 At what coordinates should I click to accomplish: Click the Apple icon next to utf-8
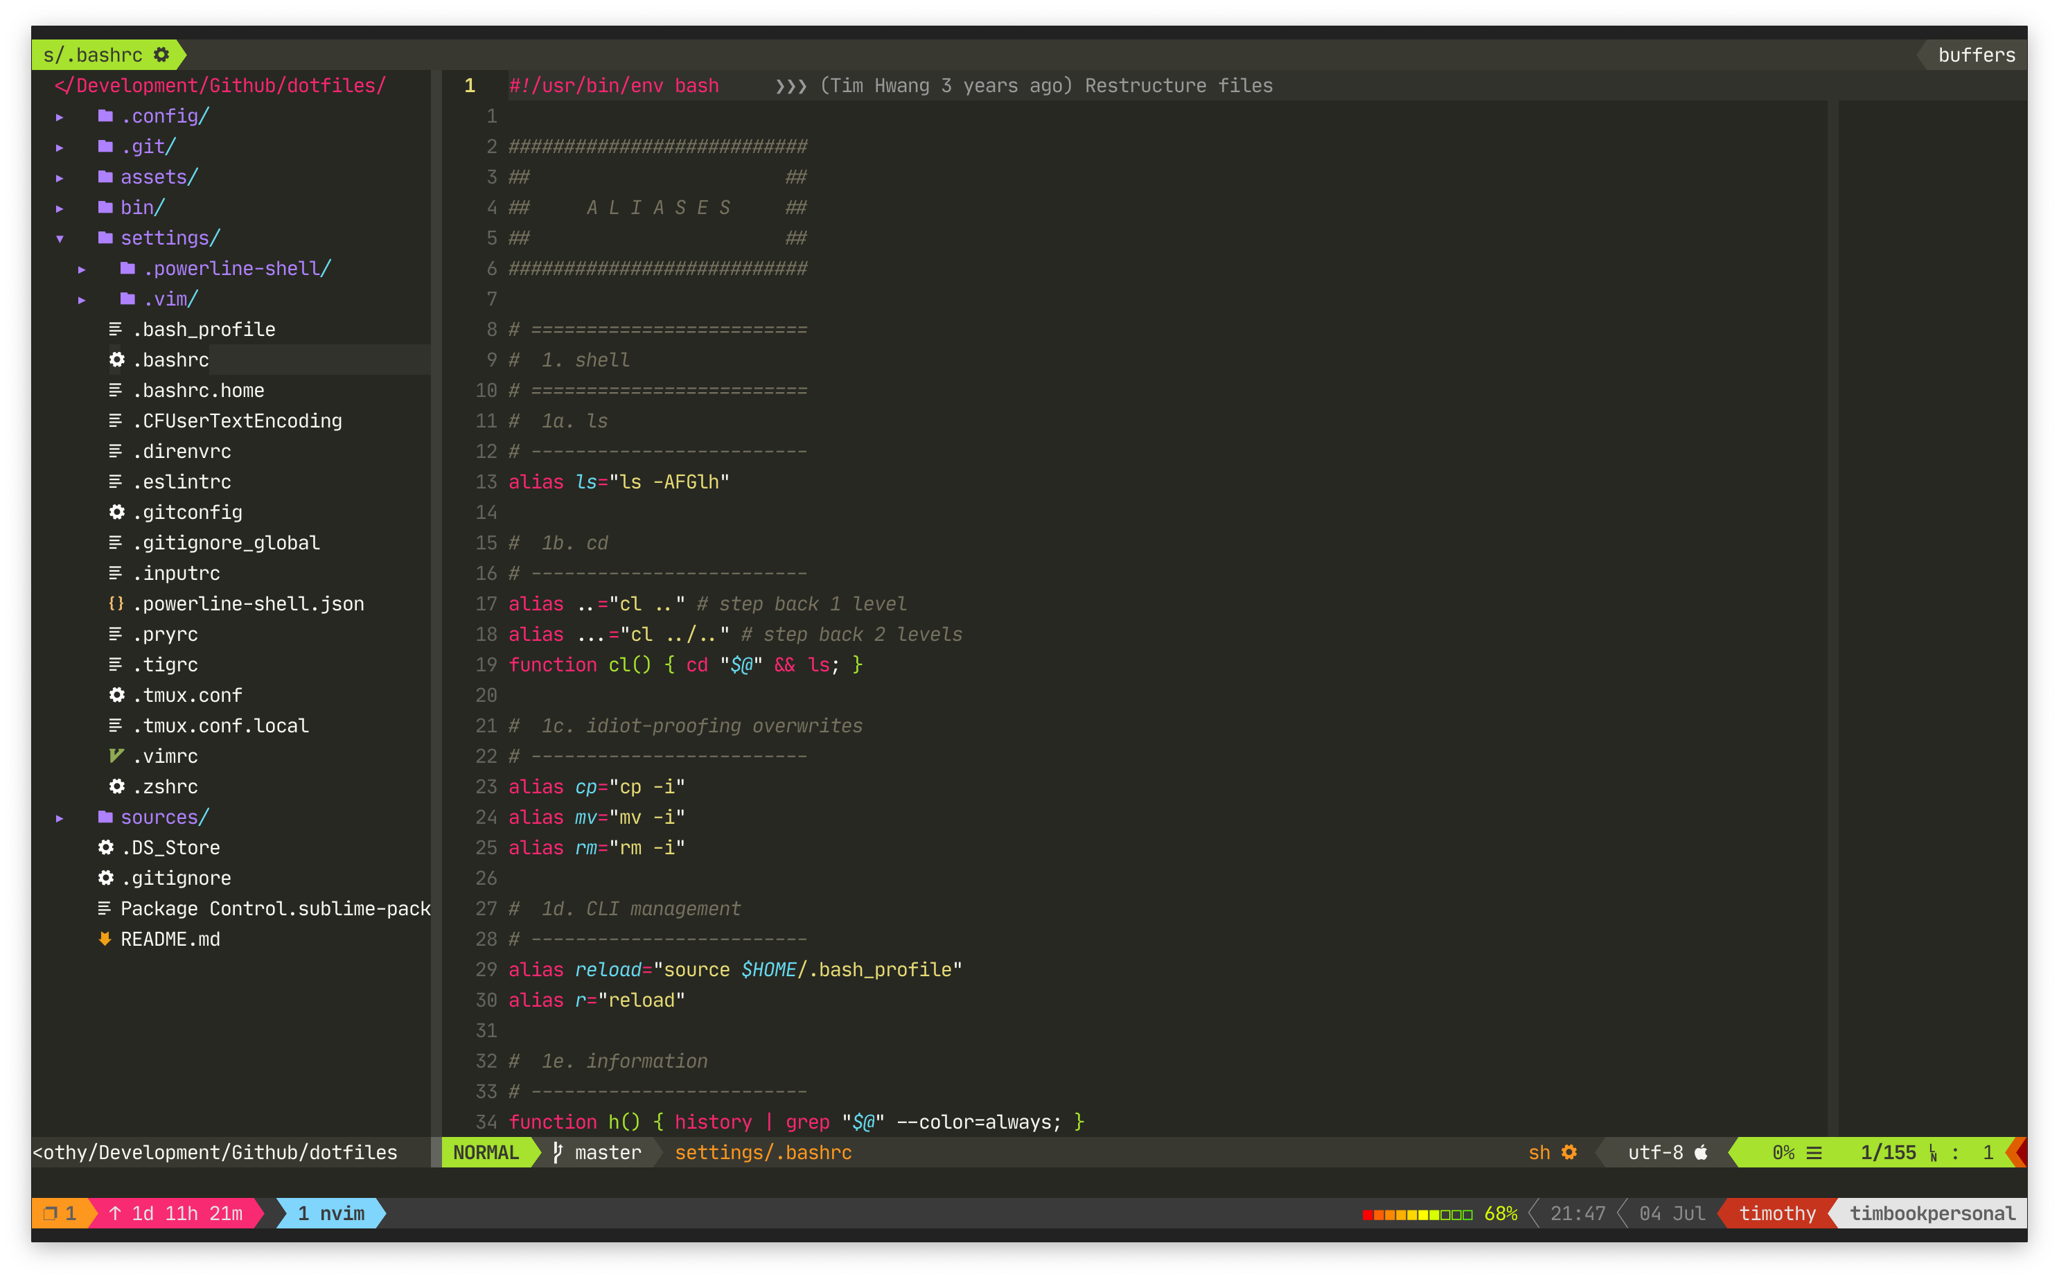(1702, 1152)
